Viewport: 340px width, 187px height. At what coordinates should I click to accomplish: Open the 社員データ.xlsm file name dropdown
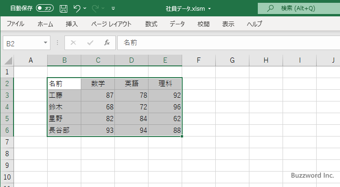[209, 9]
